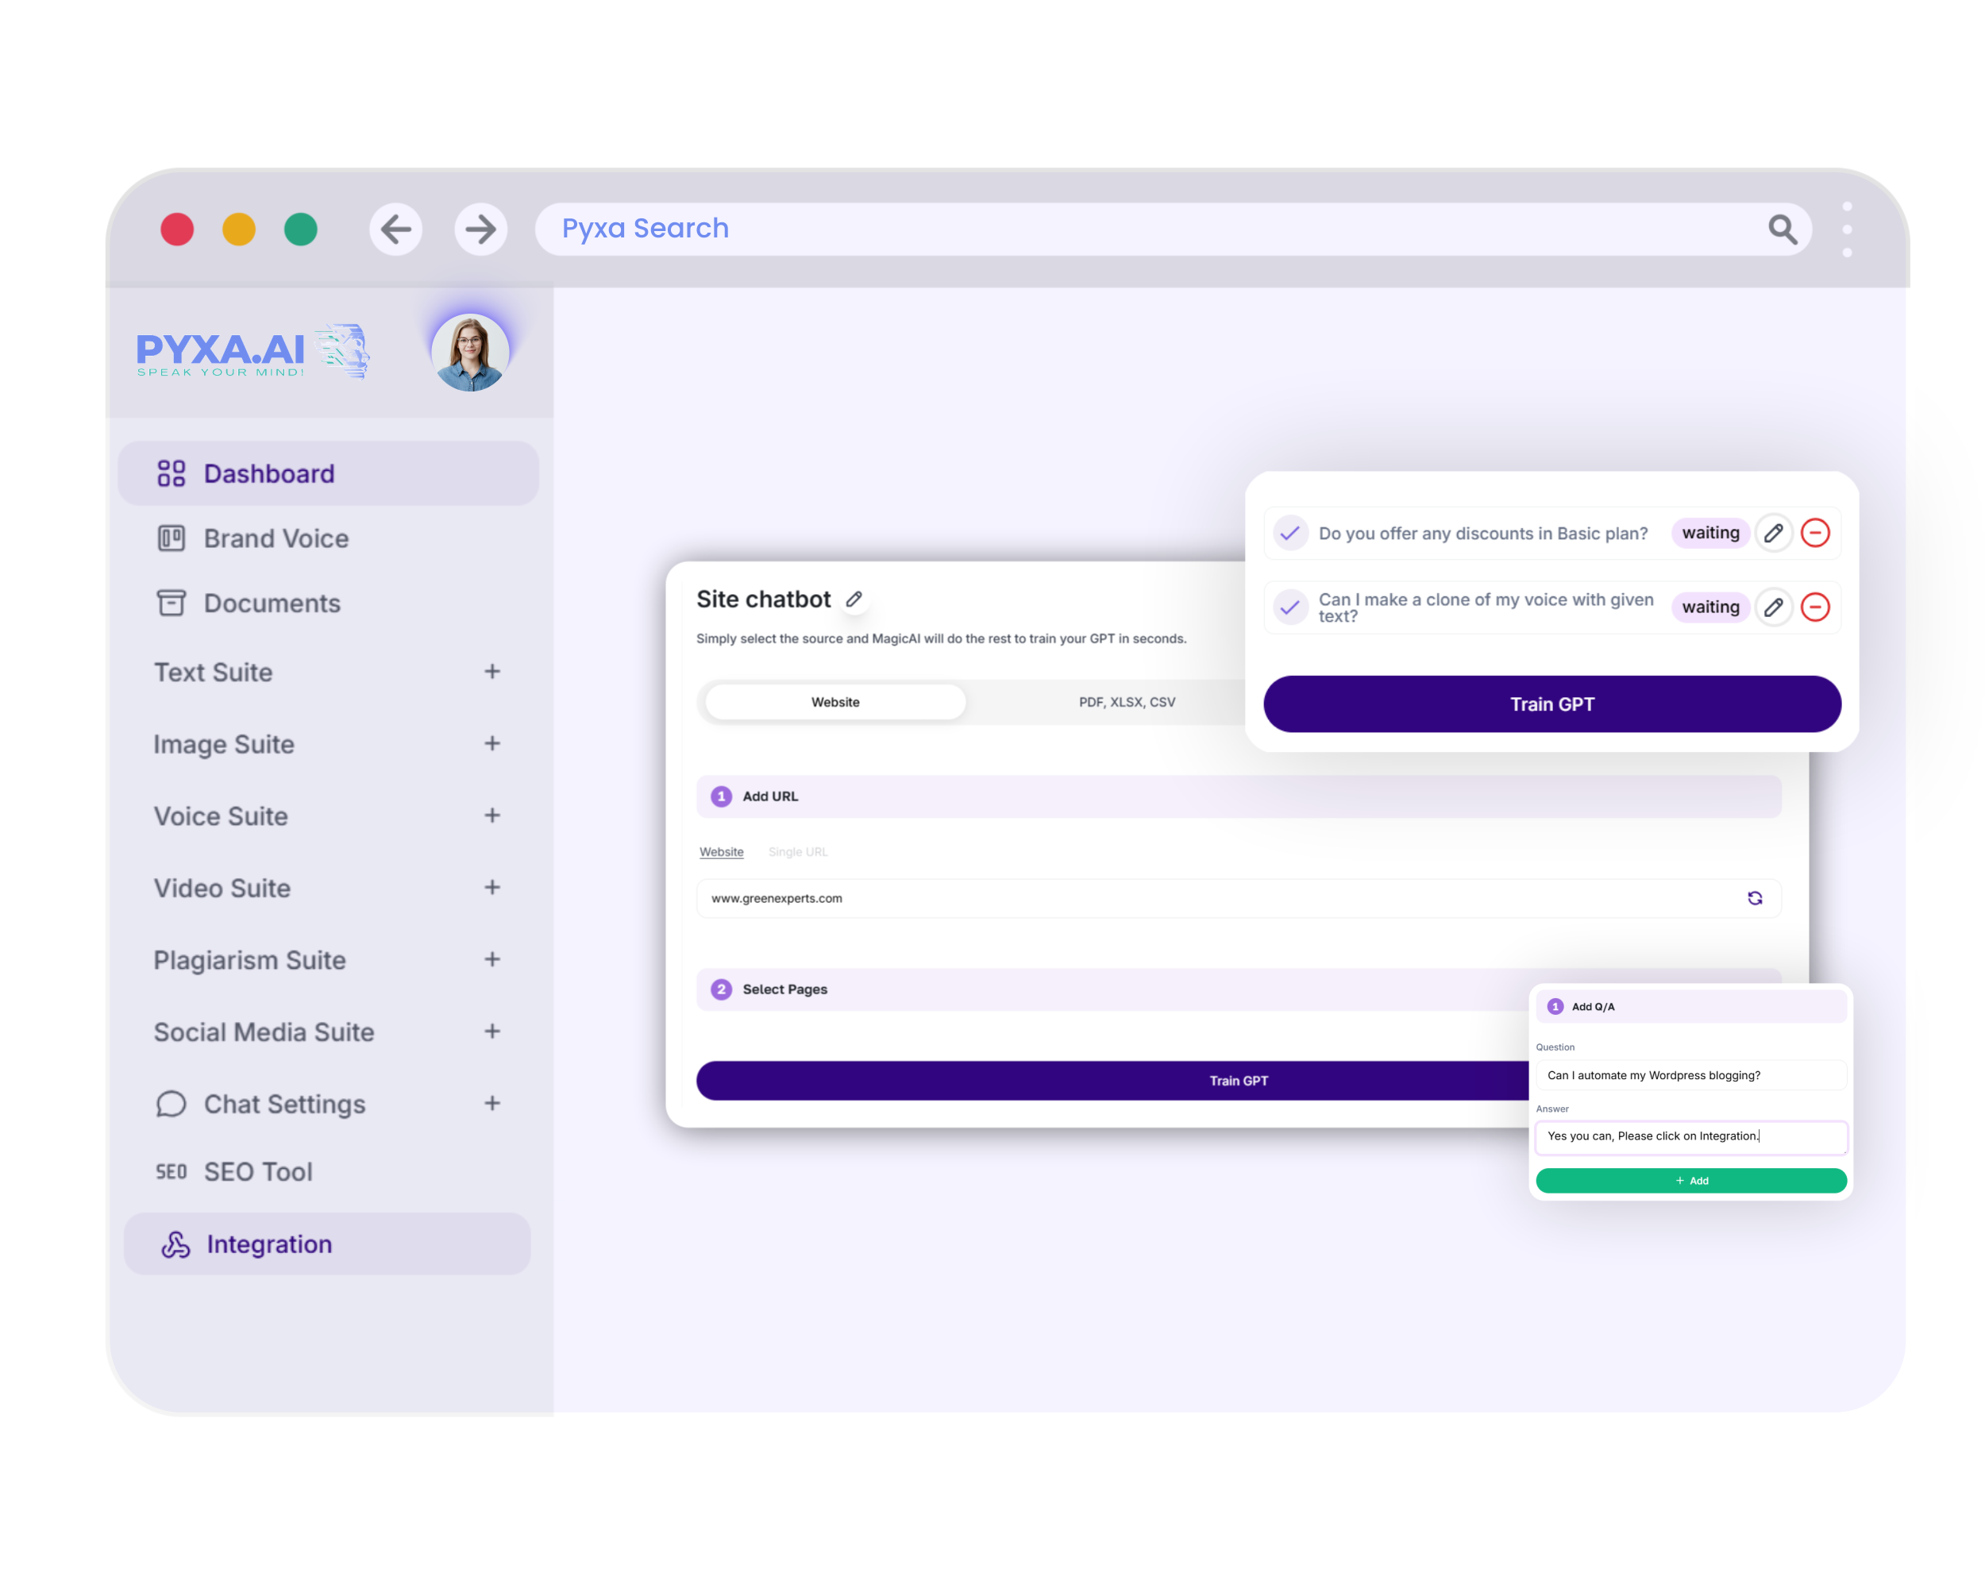Screen dimensions: 1985x1581
Task: Toggle the second Q&A waiting checkbox
Action: pos(1290,607)
